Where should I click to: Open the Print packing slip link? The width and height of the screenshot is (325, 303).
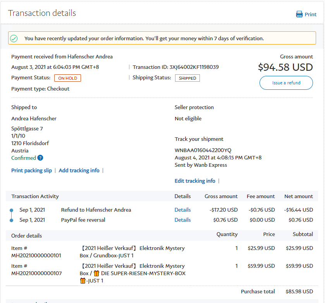31,170
